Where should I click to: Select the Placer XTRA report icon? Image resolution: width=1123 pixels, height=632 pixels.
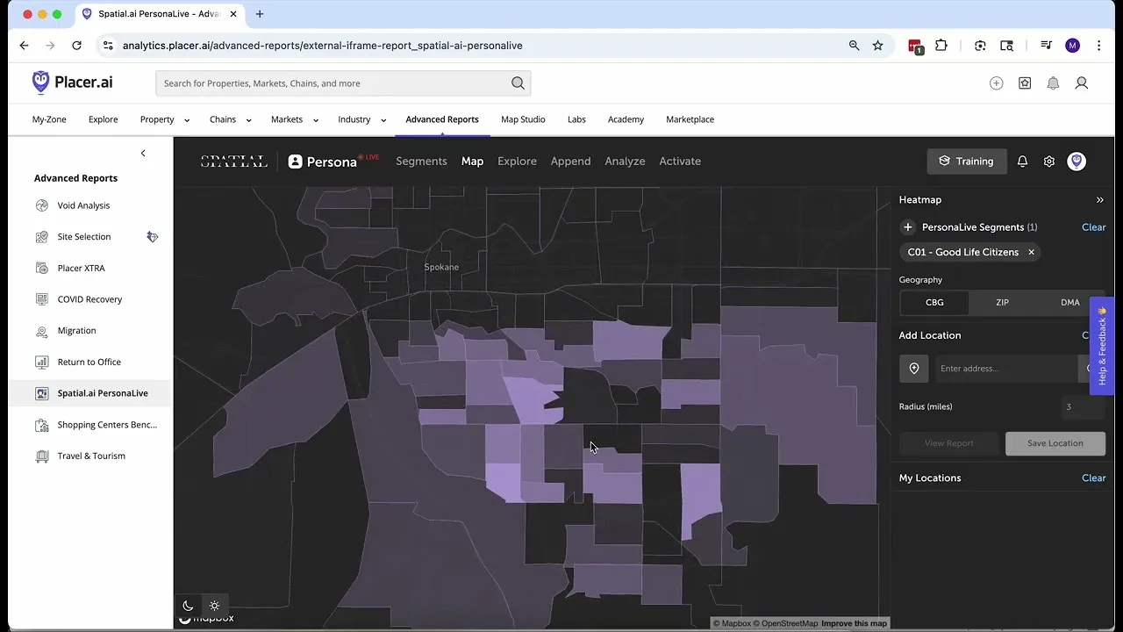(x=41, y=268)
